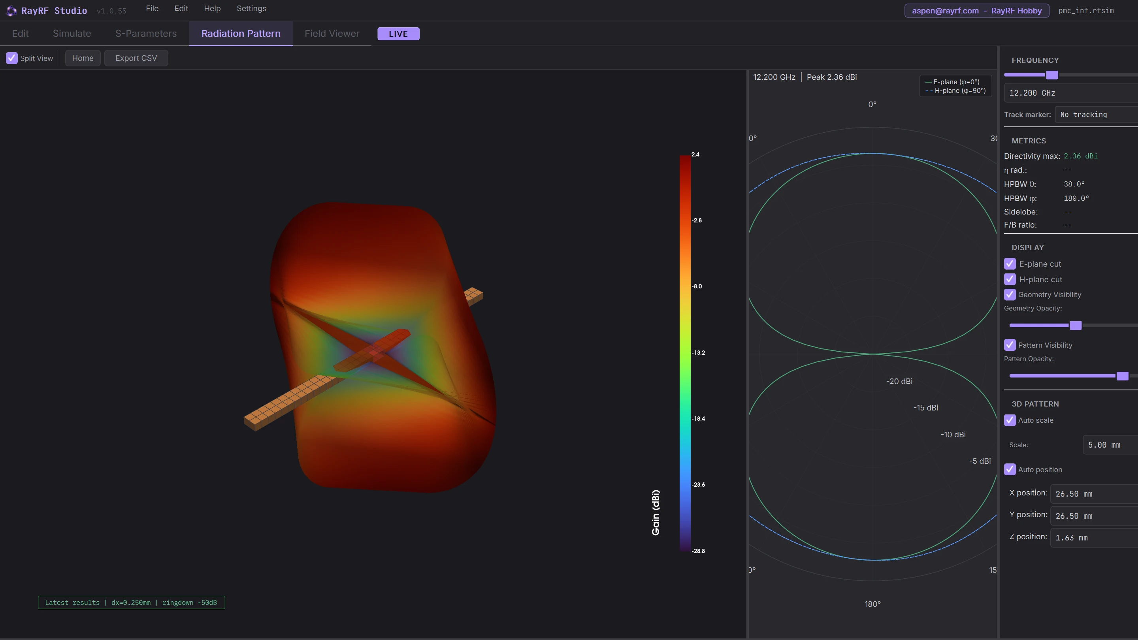This screenshot has width=1138, height=640.
Task: Click the pmc_inf.rfsim file name
Action: 1086,11
